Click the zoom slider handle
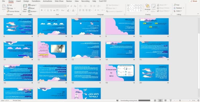Viewport: 200px width, 102px height. [180, 100]
